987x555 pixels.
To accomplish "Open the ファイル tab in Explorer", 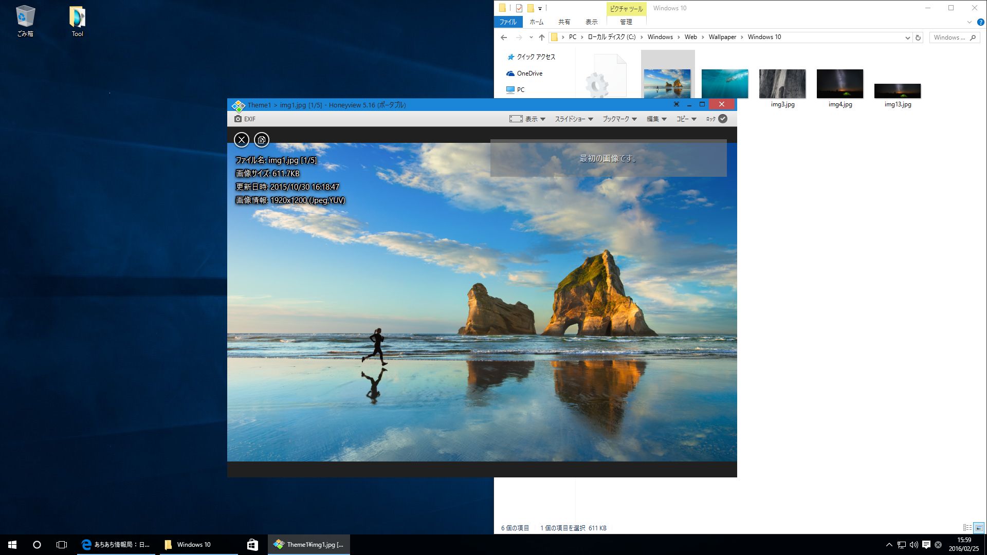I will [508, 22].
